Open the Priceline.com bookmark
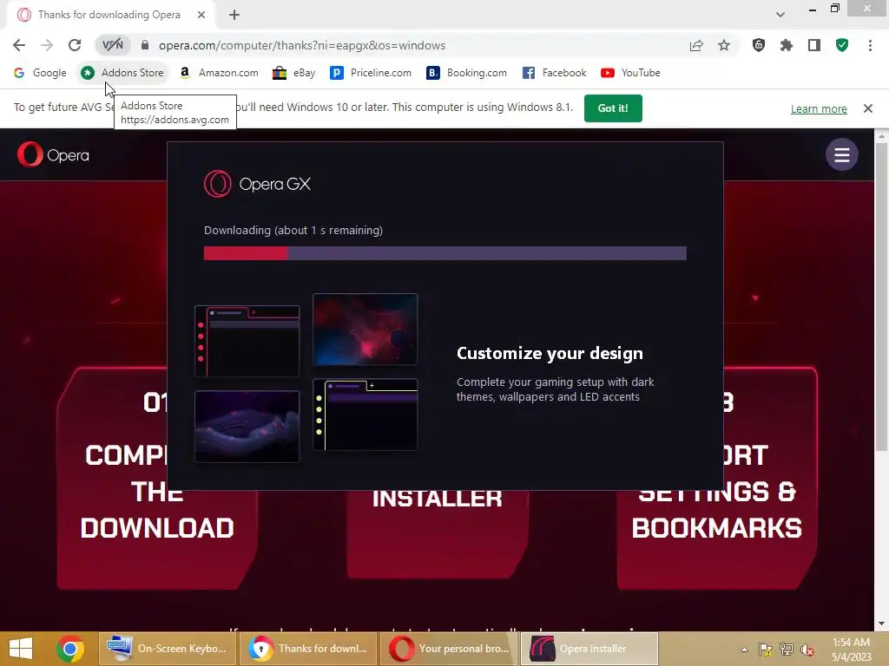Screen dimensions: 889x666 coord(371,73)
